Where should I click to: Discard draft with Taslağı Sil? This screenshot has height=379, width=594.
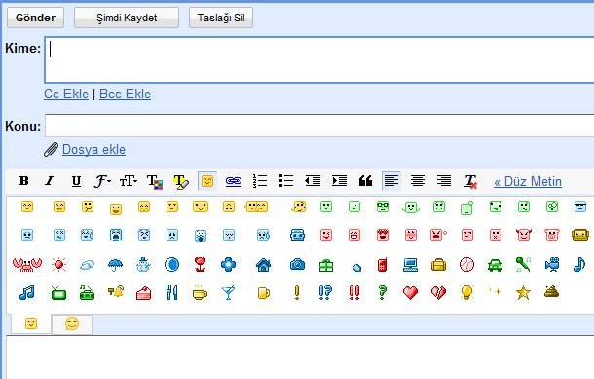click(x=221, y=18)
